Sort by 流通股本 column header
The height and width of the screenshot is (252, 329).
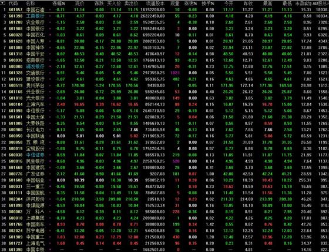(x=156, y=4)
